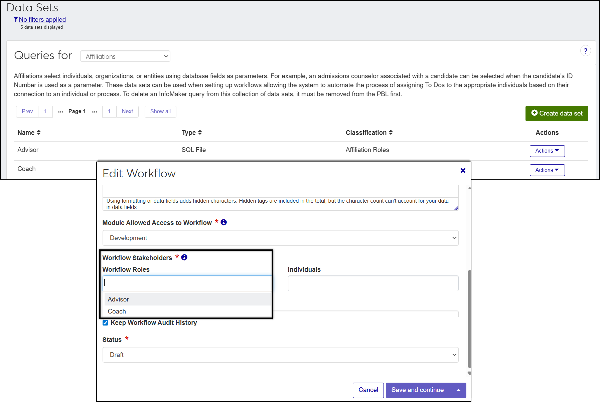Click the filter funnel icon
This screenshot has height=402, width=600.
(16, 19)
